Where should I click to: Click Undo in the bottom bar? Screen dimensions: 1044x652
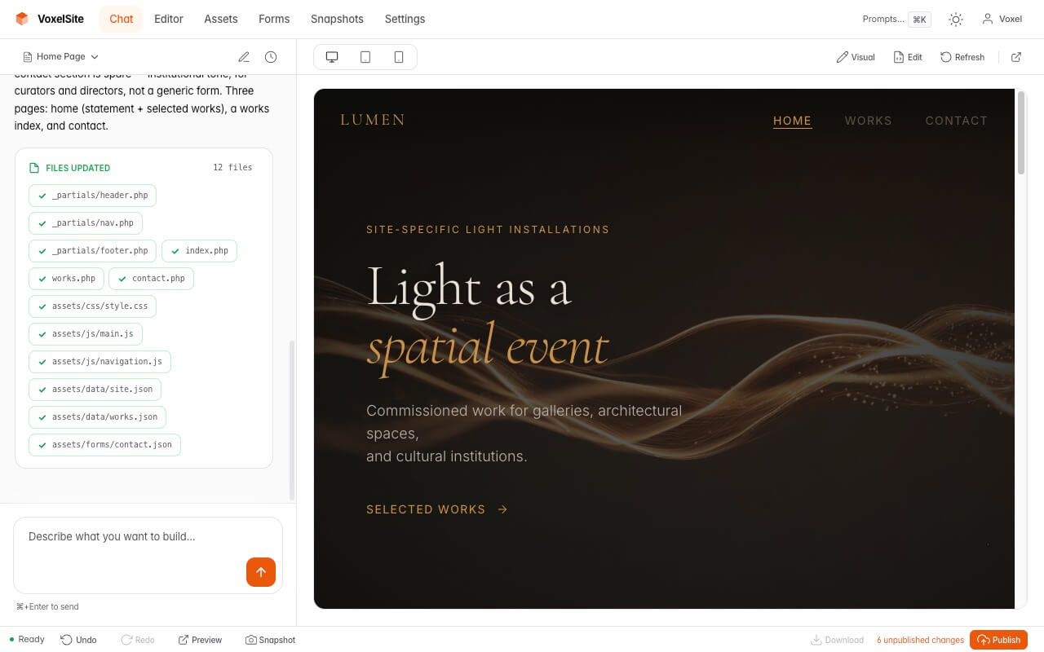click(x=78, y=640)
